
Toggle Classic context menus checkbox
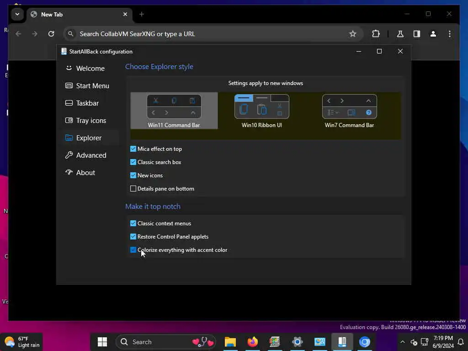pyautogui.click(x=133, y=223)
